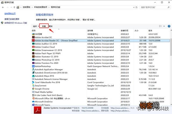The image size is (172, 114).
Task: Click the Haali Media Splitter icon
Action: pyautogui.click(x=33, y=92)
